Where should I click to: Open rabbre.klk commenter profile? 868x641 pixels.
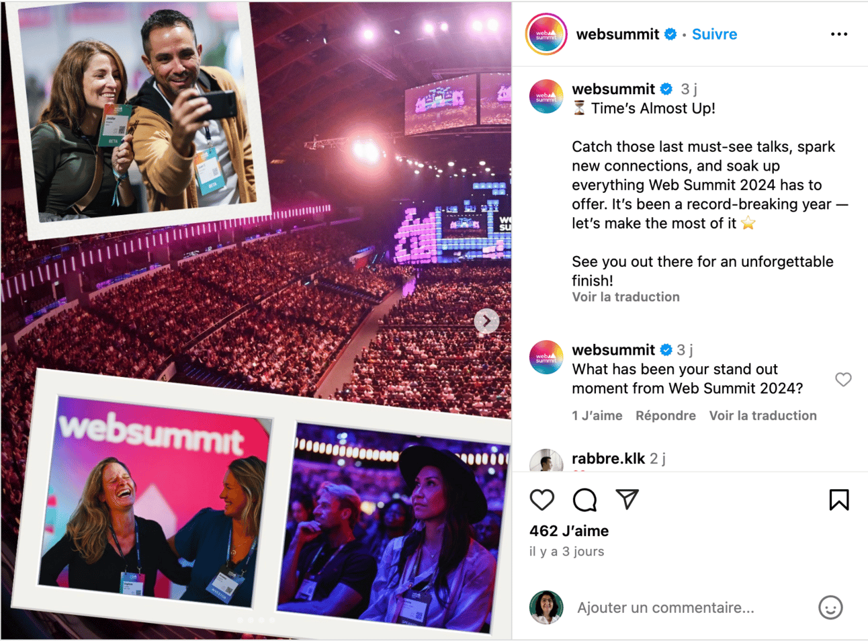(608, 458)
